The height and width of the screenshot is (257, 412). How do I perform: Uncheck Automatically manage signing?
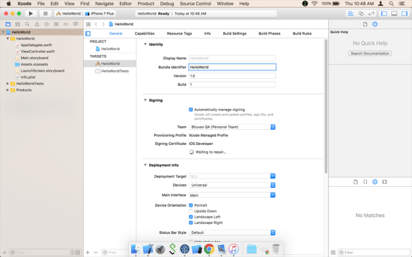pyautogui.click(x=191, y=110)
